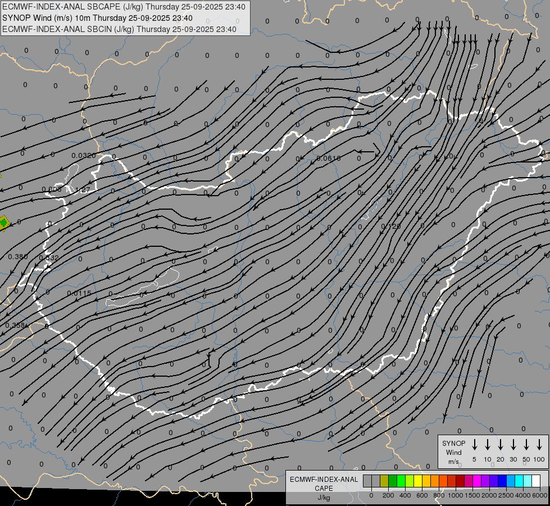The image size is (550, 506).
Task: Pick the dark red 1000 J/kg swatch
Action: pos(460,481)
